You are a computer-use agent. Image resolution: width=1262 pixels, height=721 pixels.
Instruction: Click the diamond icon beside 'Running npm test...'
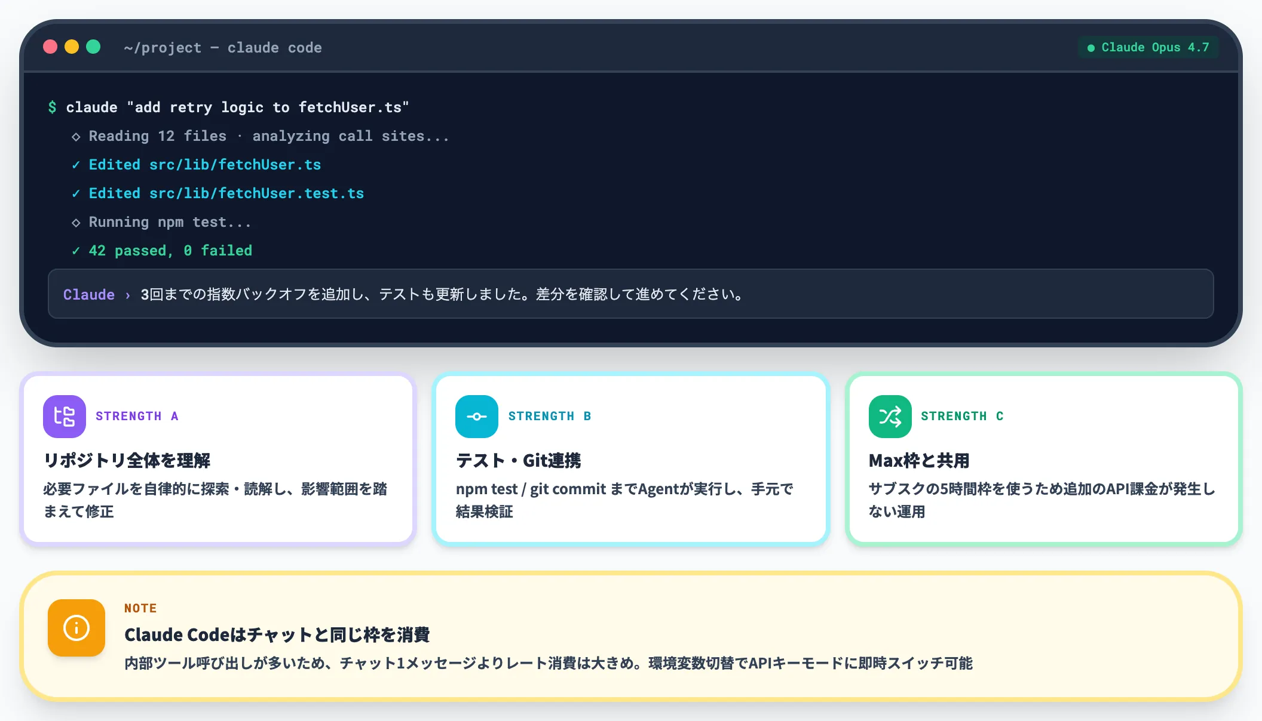tap(76, 223)
